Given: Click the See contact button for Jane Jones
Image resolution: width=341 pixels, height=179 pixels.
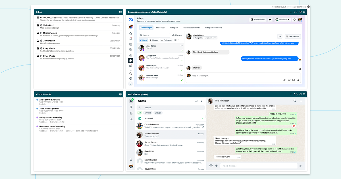Looking at the screenshot, I should [x=292, y=36].
